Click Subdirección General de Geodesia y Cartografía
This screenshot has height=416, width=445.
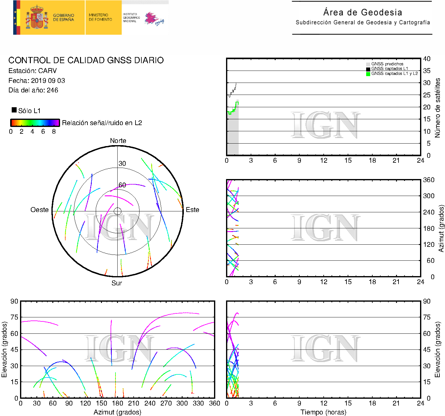click(363, 22)
